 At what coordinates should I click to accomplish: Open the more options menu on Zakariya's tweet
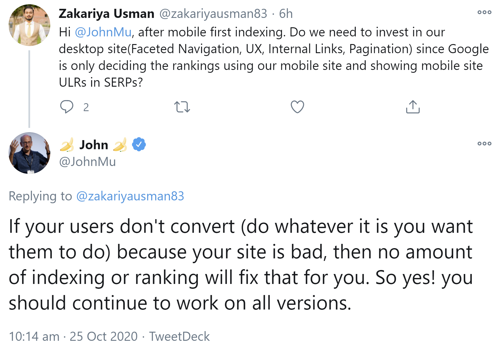point(484,12)
